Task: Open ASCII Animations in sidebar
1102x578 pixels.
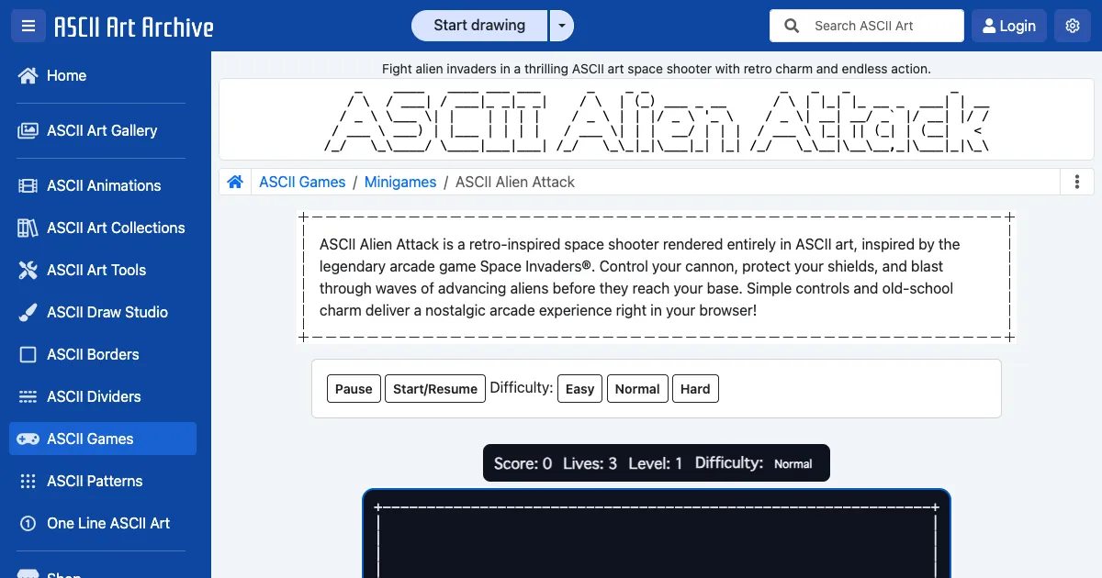Action: pos(103,185)
